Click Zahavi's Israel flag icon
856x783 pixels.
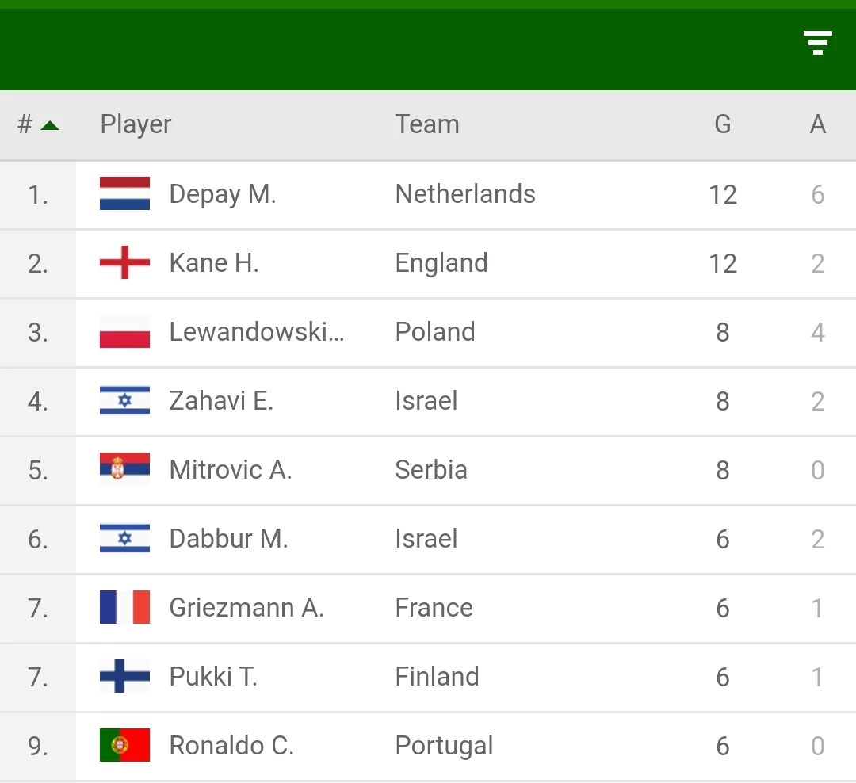click(x=124, y=400)
